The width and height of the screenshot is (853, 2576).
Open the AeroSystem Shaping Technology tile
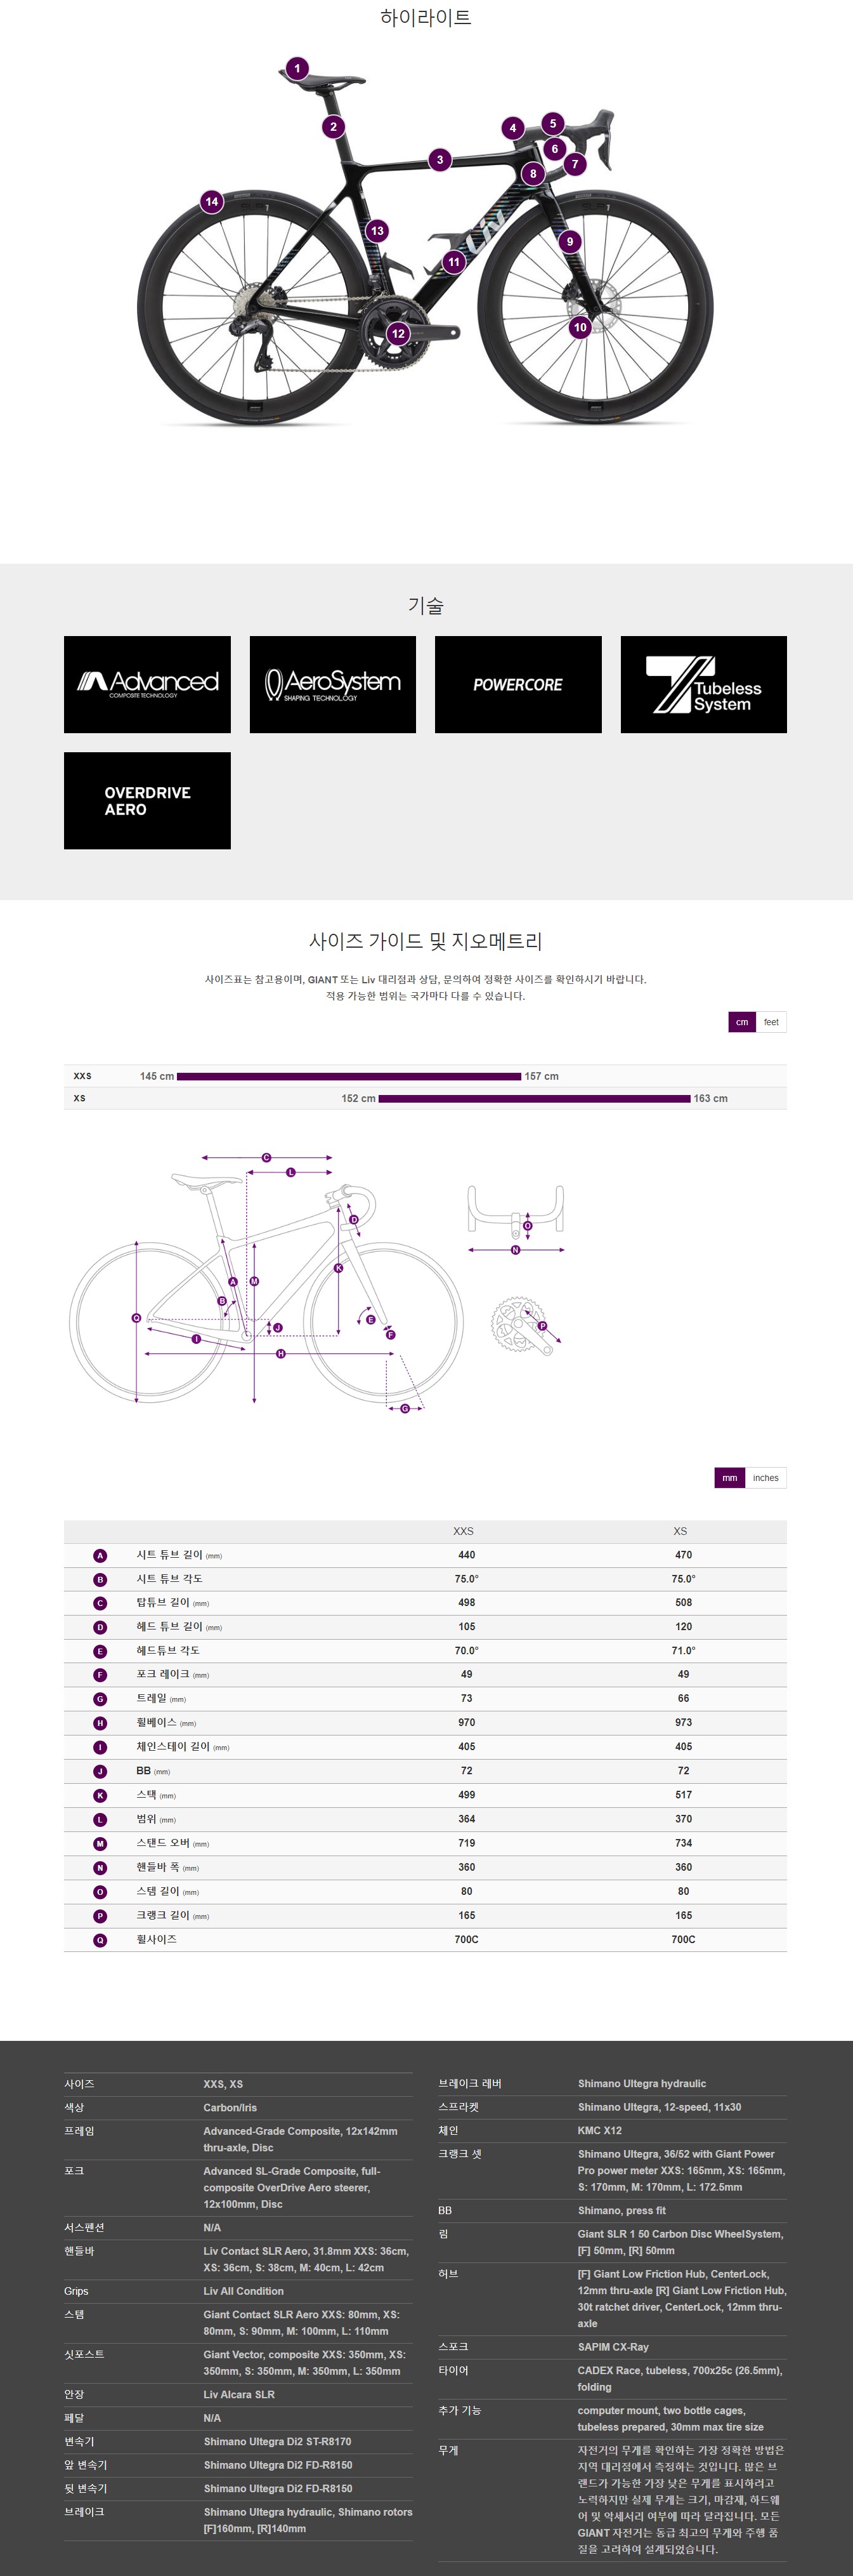pyautogui.click(x=332, y=685)
